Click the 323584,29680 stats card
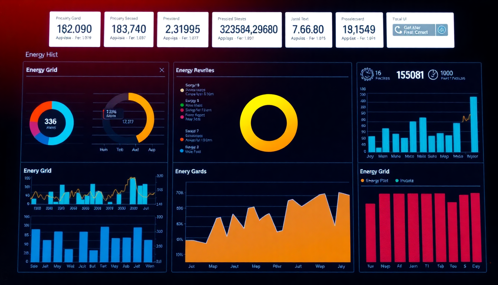This screenshot has height=285, width=498. 246,29
